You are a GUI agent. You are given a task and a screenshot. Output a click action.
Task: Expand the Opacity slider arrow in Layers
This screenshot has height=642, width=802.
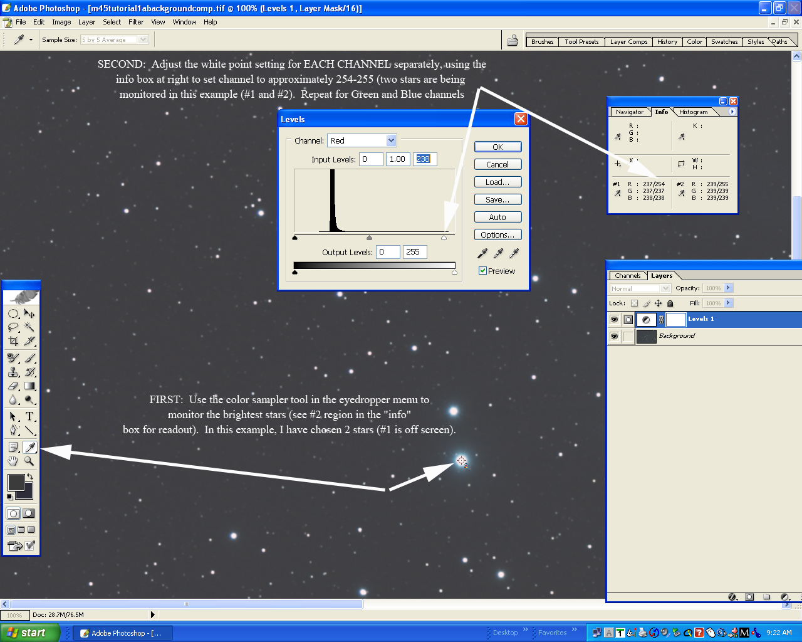tap(728, 288)
